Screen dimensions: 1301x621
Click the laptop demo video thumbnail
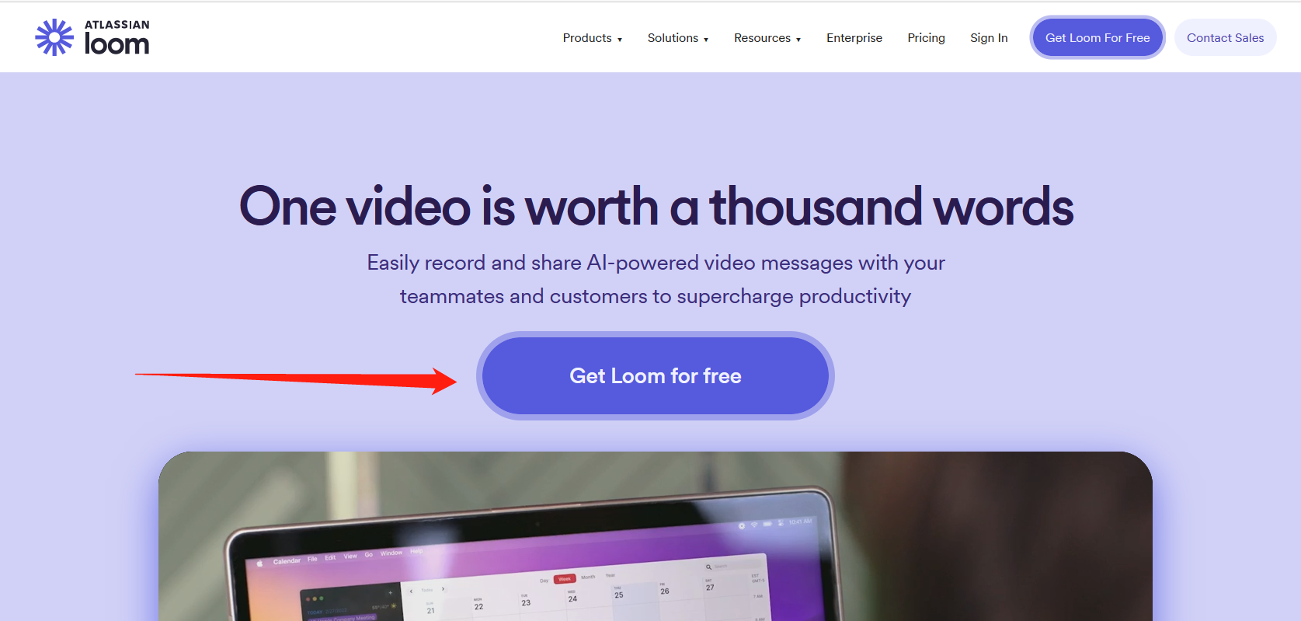click(x=656, y=536)
